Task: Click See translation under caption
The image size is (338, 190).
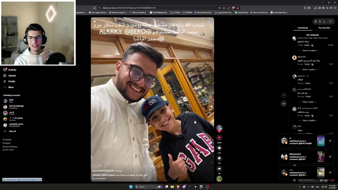Action: (x=99, y=178)
